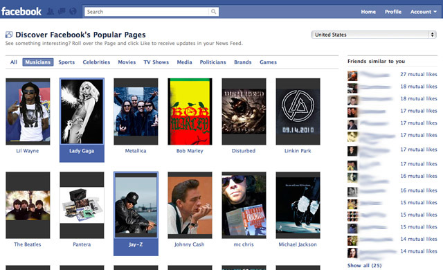
Task: Click the Discover Pages icon beside heading
Action: click(x=9, y=35)
